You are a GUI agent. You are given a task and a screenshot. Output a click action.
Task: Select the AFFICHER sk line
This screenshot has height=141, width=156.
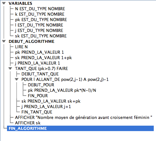point(28,123)
